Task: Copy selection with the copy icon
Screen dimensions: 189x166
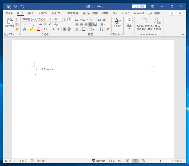Action: [17, 24]
